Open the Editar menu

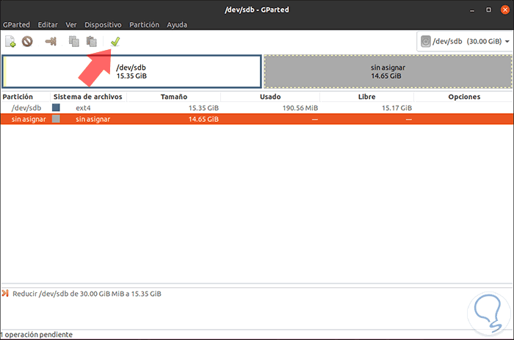[48, 24]
